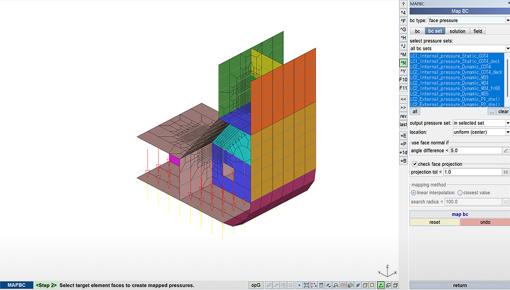Open the location dropdown
Screen dimensions: 510x290
pyautogui.click(x=481, y=132)
